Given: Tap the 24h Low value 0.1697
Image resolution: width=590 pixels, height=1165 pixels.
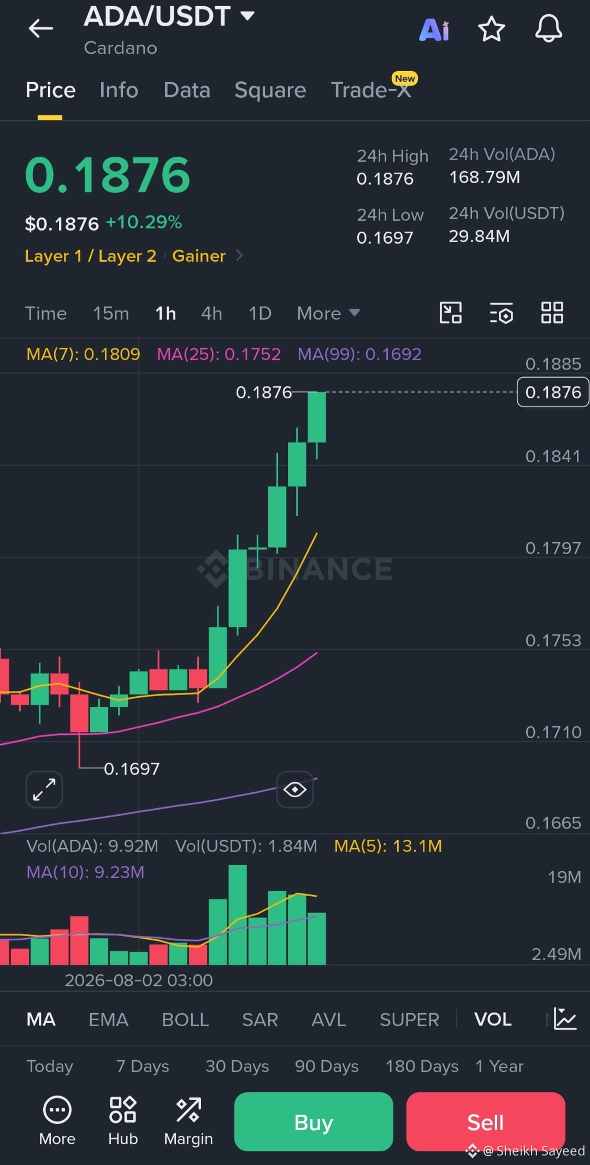Looking at the screenshot, I should click(x=385, y=238).
